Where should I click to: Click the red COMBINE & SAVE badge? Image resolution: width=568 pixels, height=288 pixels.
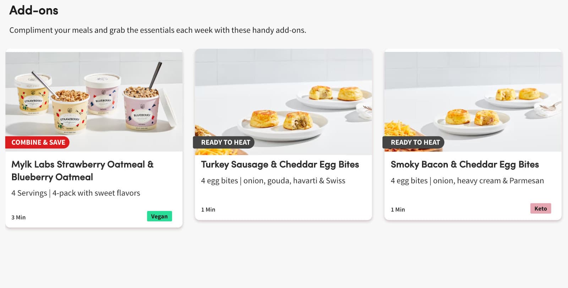click(38, 142)
